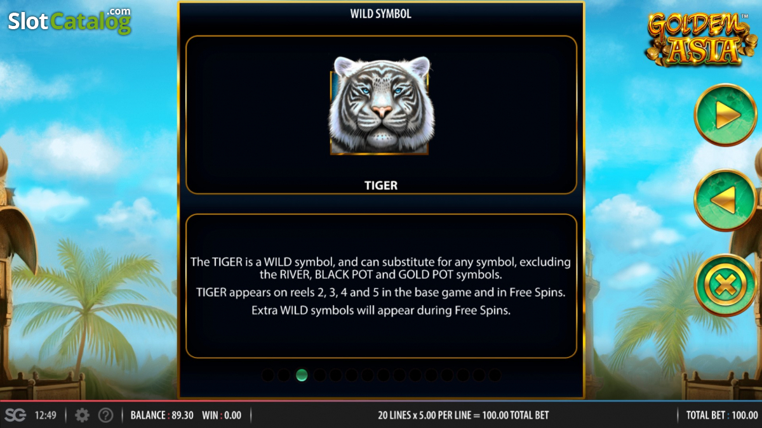The height and width of the screenshot is (428, 762).
Task: Close the paytable with the X button
Action: pyautogui.click(x=725, y=285)
